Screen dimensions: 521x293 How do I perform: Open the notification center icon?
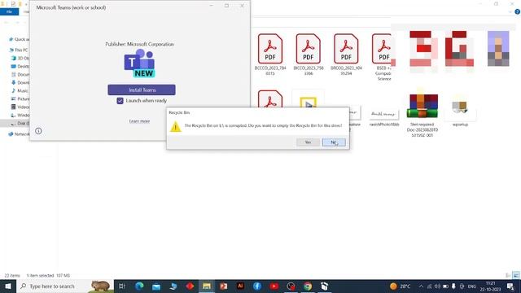click(x=510, y=286)
